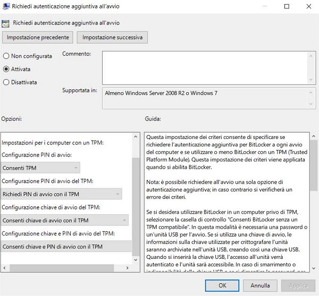Open Consenti chiave e PIN di avvio dropdown
Viewport: 319px width, 296px height.
66,246
